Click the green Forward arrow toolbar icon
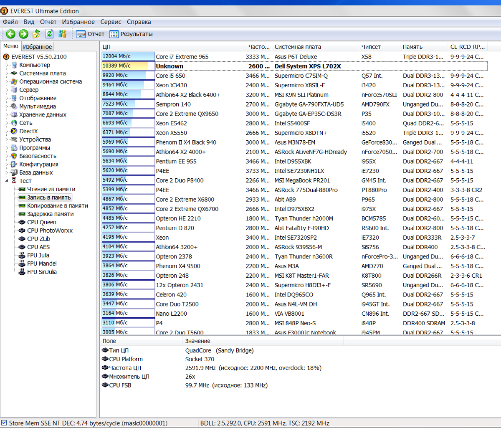Image resolution: width=501 pixels, height=428 pixels. [x=23, y=34]
